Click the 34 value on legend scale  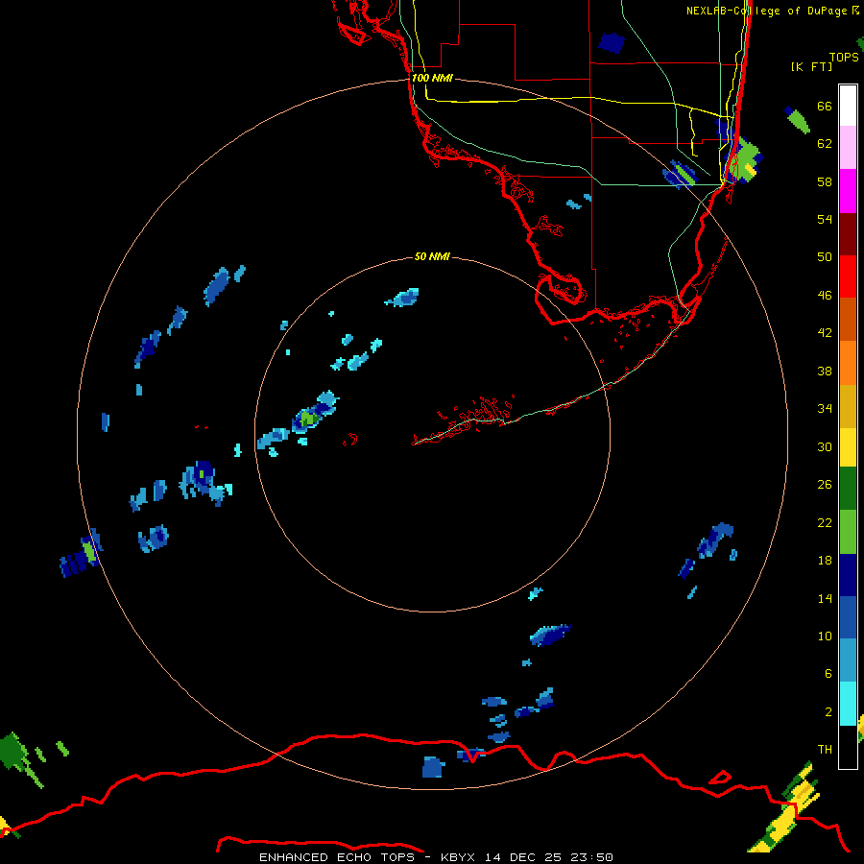pos(825,409)
